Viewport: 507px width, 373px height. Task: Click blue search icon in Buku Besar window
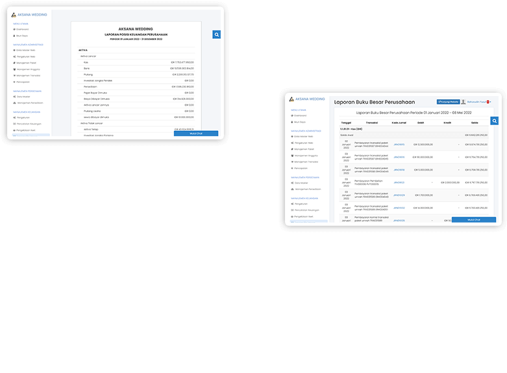[494, 121]
